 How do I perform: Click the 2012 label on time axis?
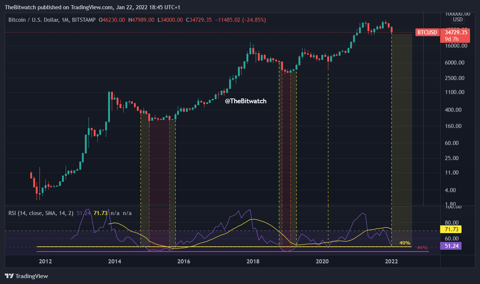(x=45, y=261)
